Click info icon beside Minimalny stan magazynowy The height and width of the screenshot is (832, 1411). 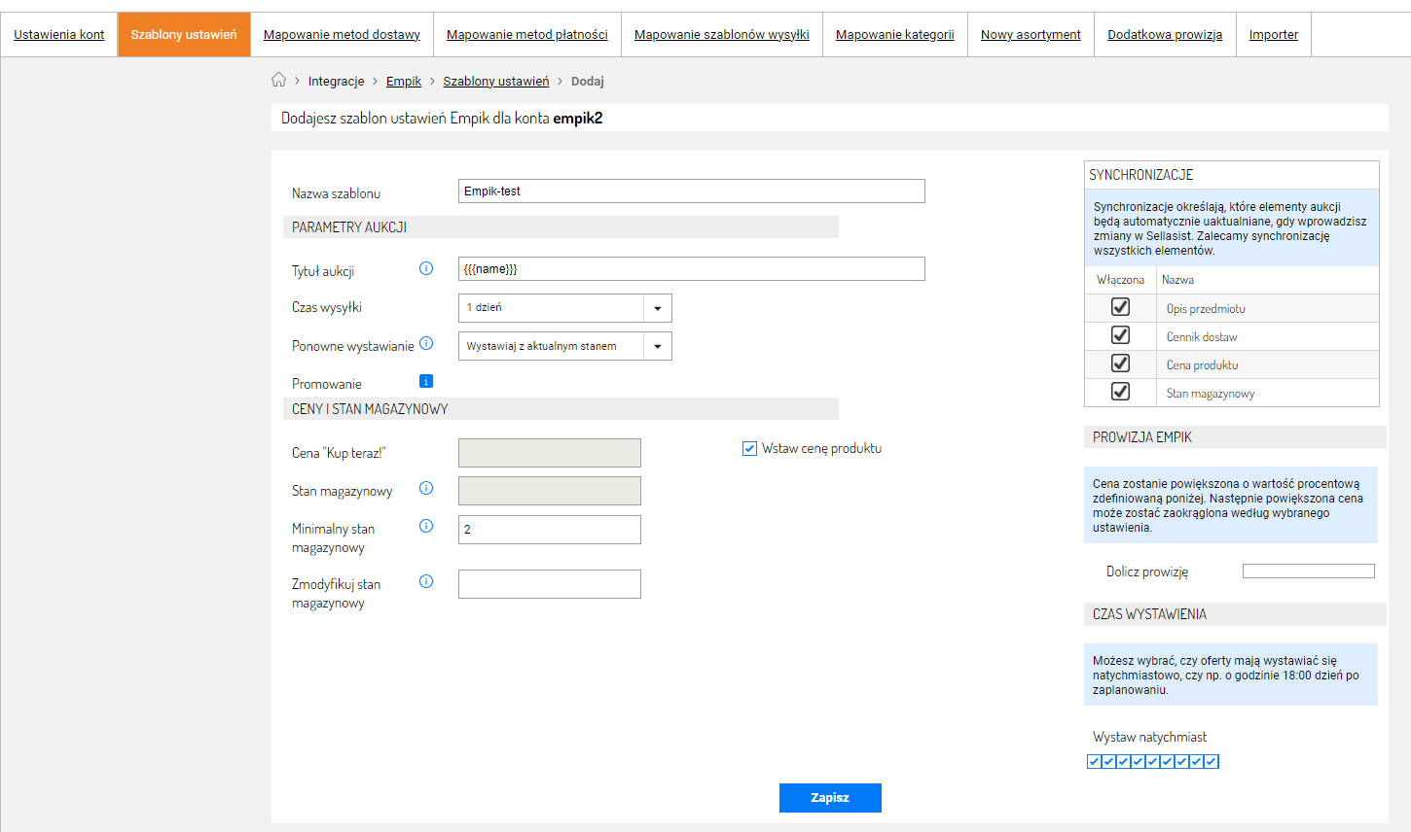[x=426, y=526]
